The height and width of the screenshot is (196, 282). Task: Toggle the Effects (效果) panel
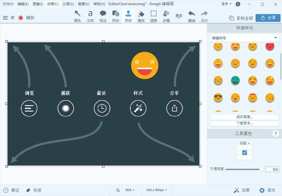(241, 190)
